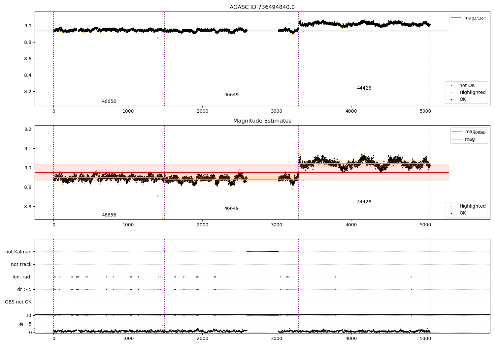Click y-tick 8.2 in AGASC ID plot

27,92
